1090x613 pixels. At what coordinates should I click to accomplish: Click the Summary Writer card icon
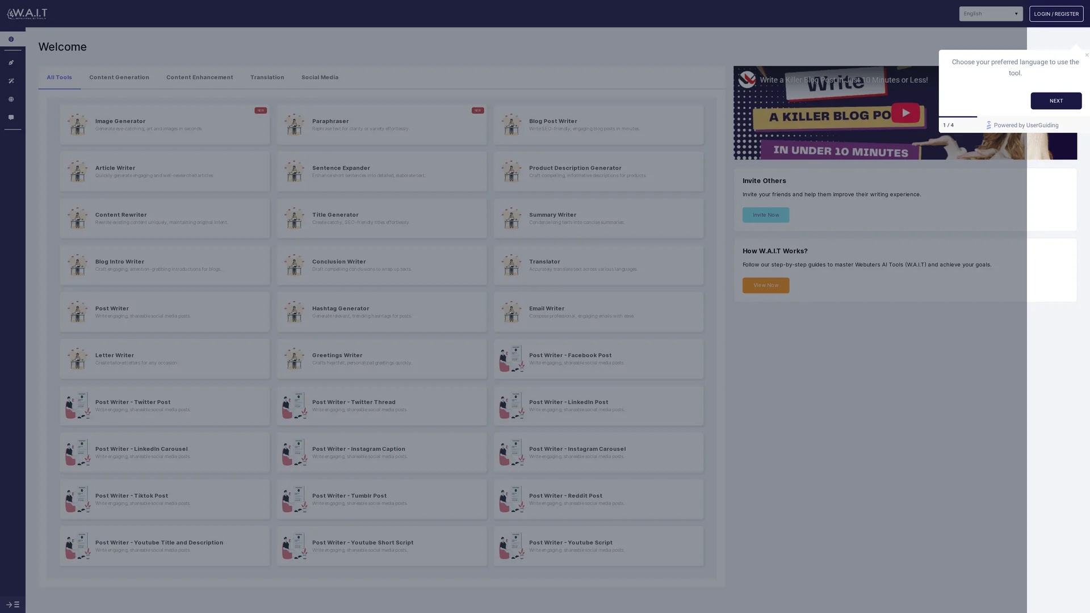pos(511,218)
